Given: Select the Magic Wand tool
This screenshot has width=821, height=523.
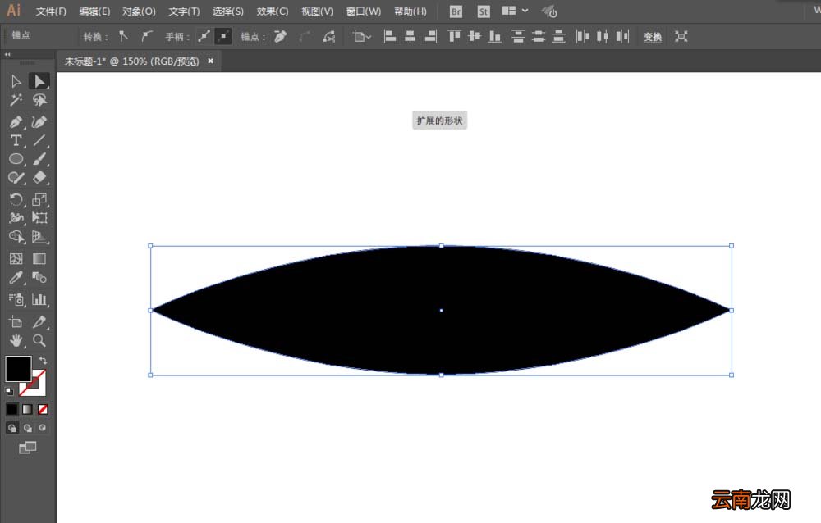Looking at the screenshot, I should pyautogui.click(x=16, y=100).
